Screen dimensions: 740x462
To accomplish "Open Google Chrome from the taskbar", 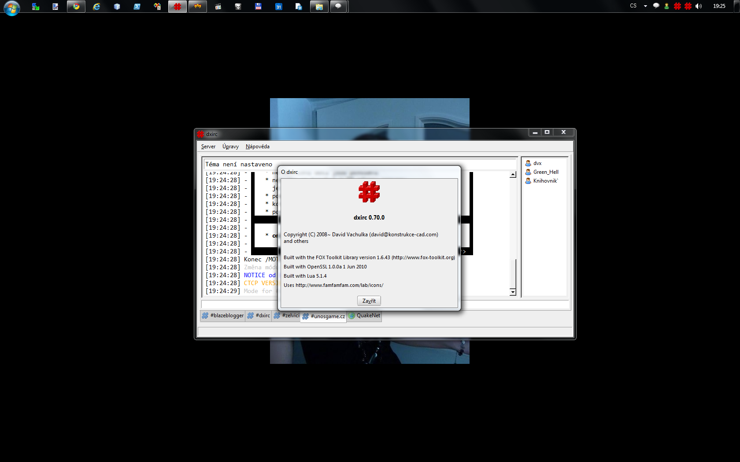I will (x=76, y=7).
